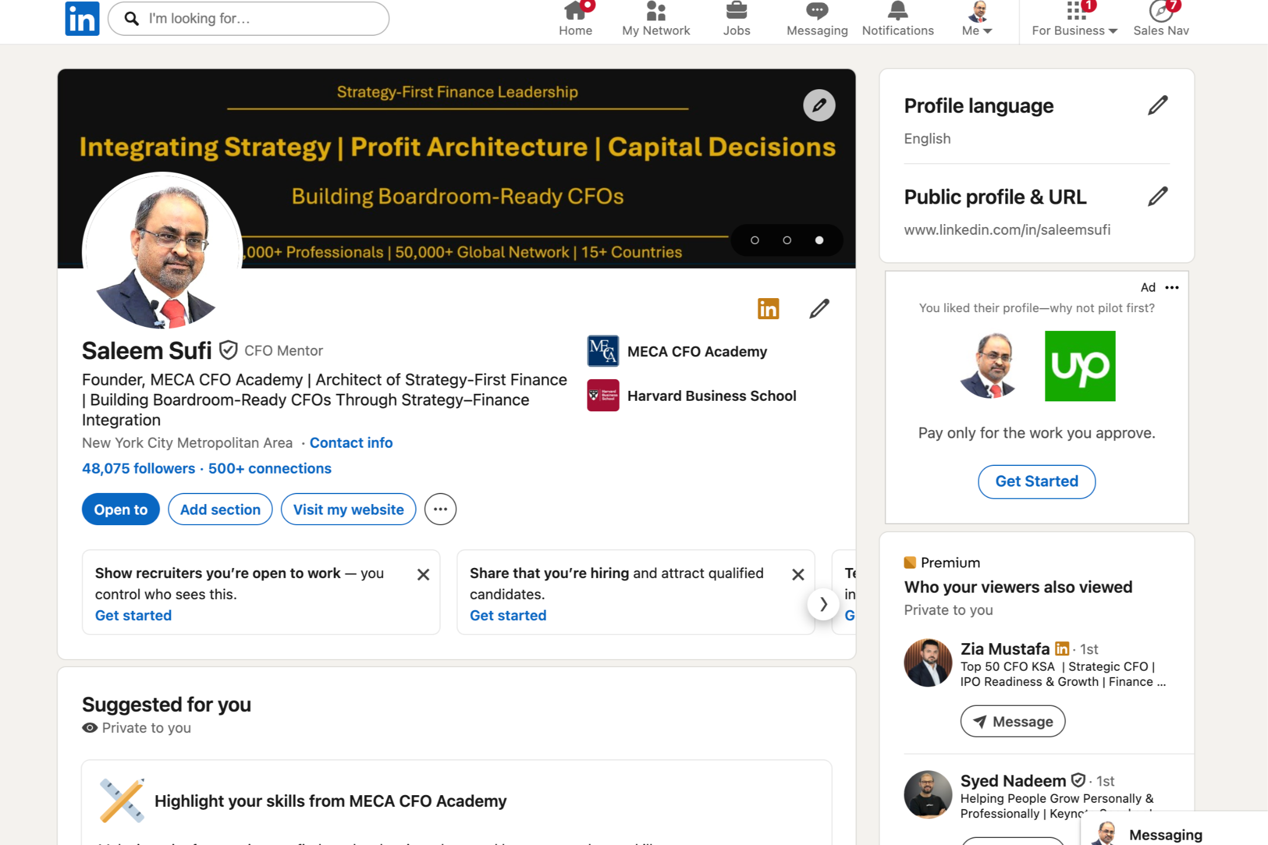Edit profile intro with pencil icon
The width and height of the screenshot is (1268, 845).
[819, 309]
